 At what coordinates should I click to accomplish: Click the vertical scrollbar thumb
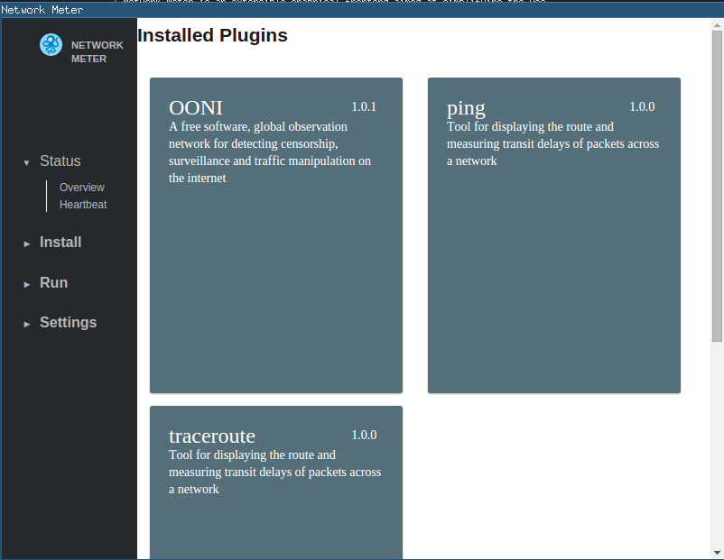717,187
